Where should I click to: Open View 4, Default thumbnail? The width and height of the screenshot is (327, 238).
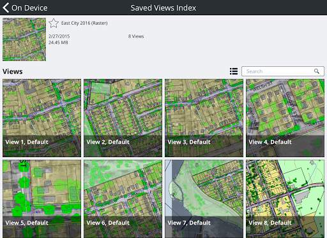285,118
